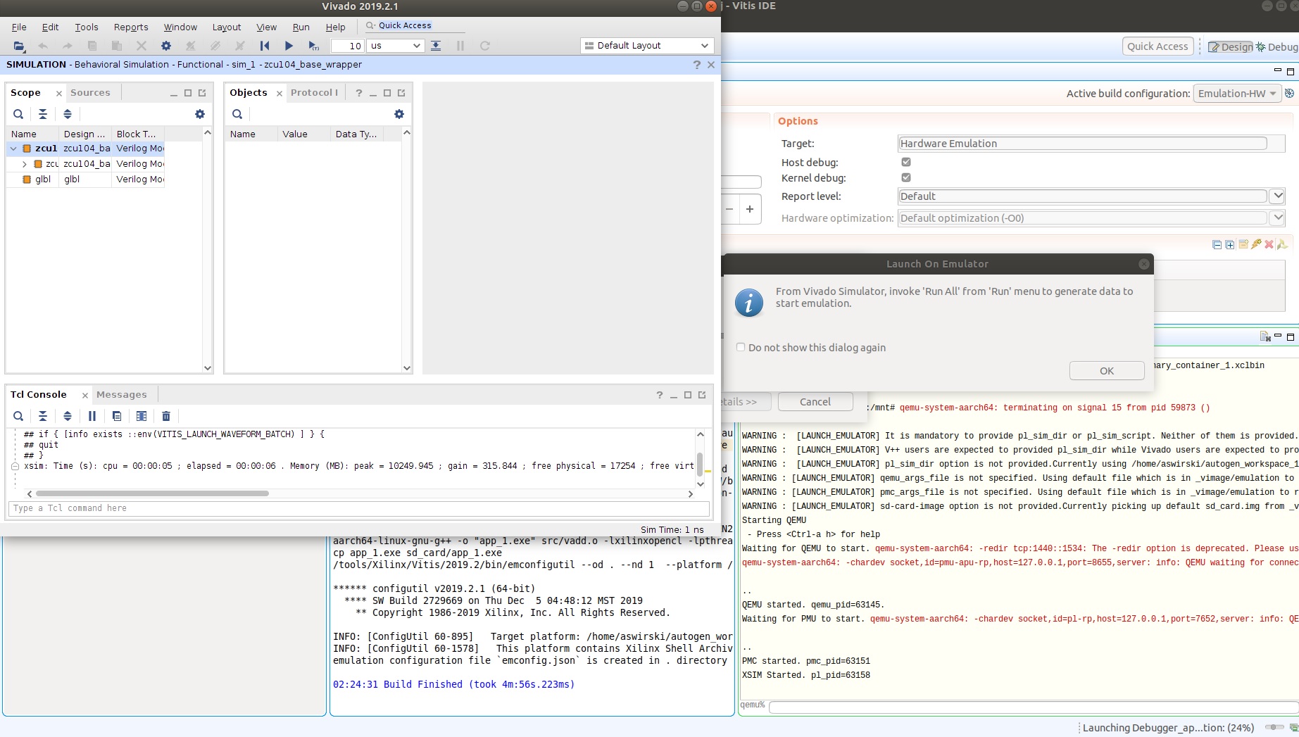Copy Tcl Console contents icon
The width and height of the screenshot is (1299, 737).
pyautogui.click(x=117, y=416)
